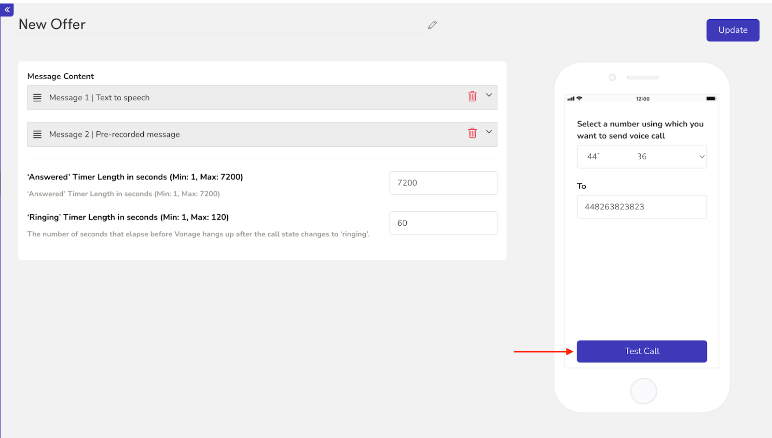Click the drag handle next to Message 1
This screenshot has height=438, width=772.
pyautogui.click(x=37, y=97)
